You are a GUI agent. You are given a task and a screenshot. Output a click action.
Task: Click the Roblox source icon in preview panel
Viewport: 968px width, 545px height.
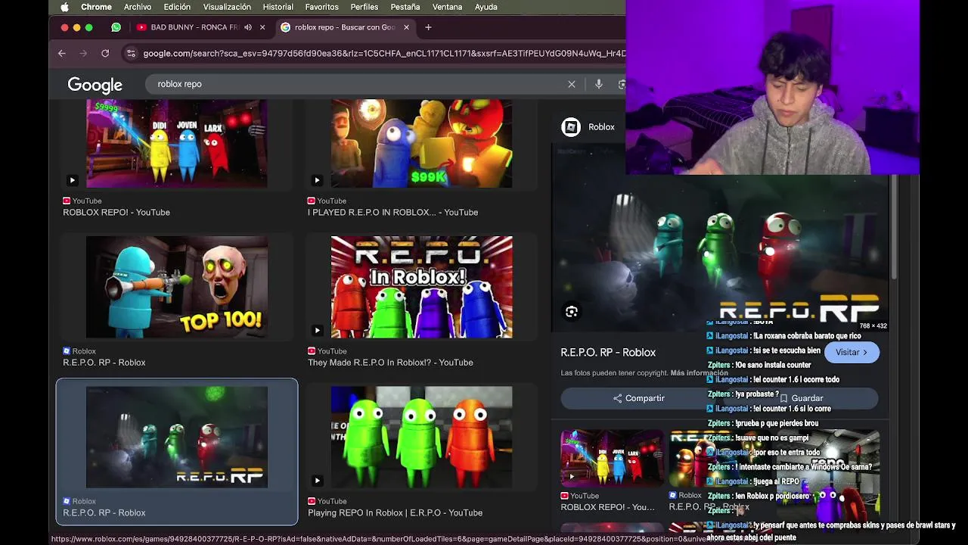tap(571, 127)
